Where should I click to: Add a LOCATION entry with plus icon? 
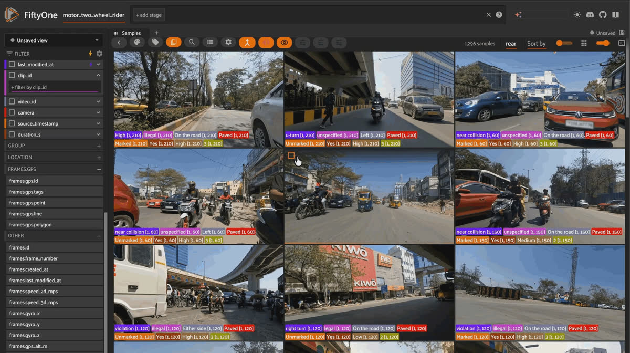click(x=99, y=157)
